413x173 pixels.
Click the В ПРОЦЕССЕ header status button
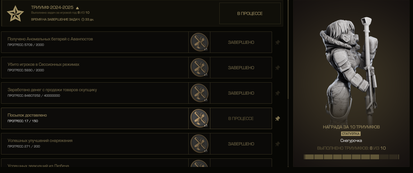coord(250,13)
